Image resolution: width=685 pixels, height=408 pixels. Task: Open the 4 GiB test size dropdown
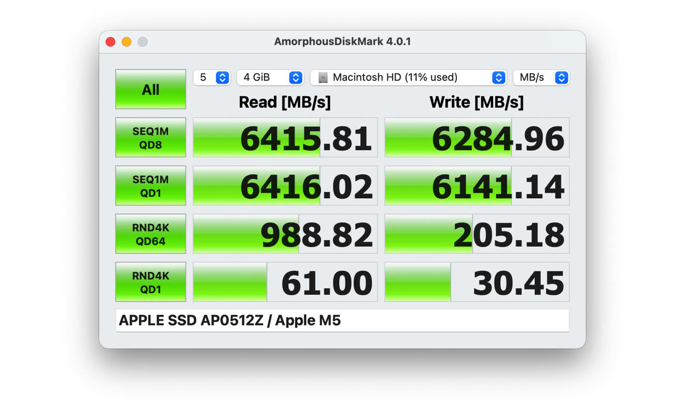pos(270,77)
